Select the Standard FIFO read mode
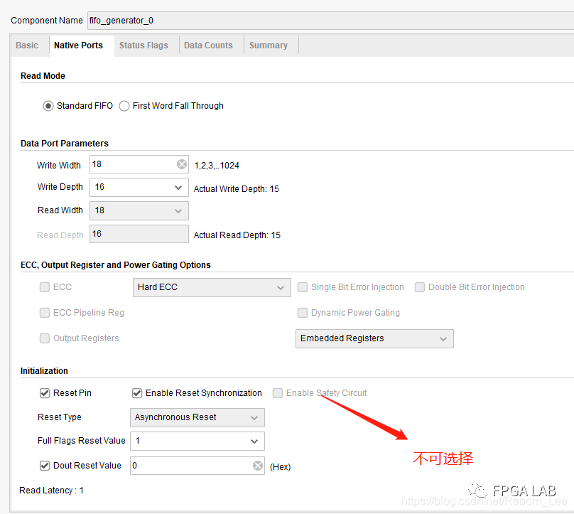The width and height of the screenshot is (574, 514). 48,106
